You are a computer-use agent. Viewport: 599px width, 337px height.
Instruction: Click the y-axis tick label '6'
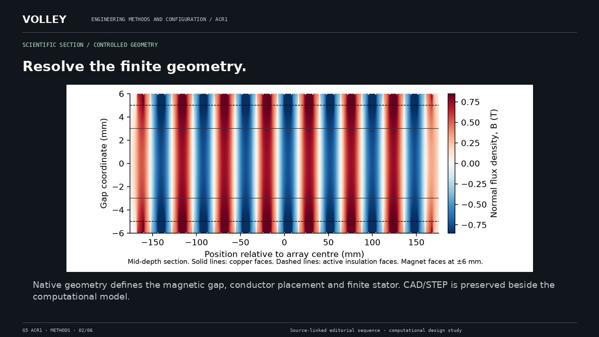[x=121, y=94]
